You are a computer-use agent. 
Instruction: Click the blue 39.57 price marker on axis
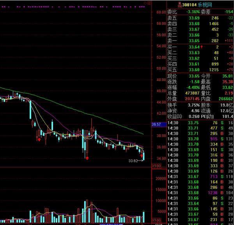[159, 124]
